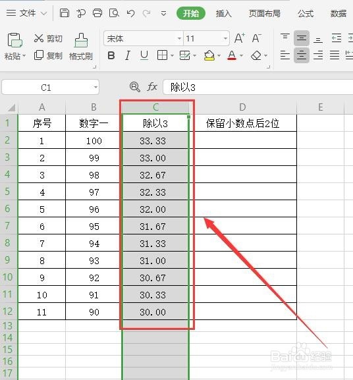This screenshot has height=380, width=353.
Task: Open clipboard group dialog launcher
Action: pos(95,67)
